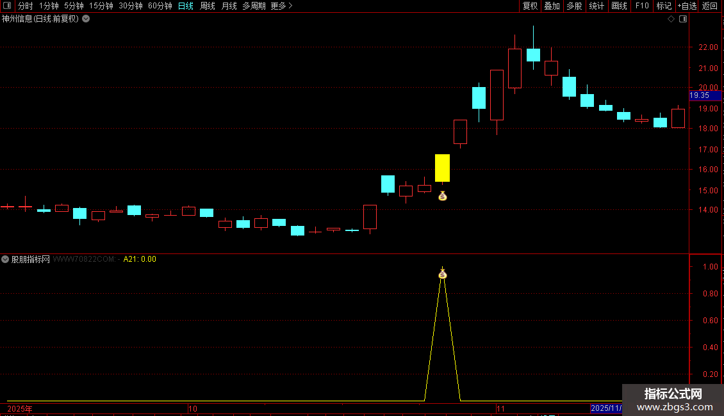Click the 2025/11 date label on time axis
Viewport: 724px width, 416px height.
[x=606, y=408]
